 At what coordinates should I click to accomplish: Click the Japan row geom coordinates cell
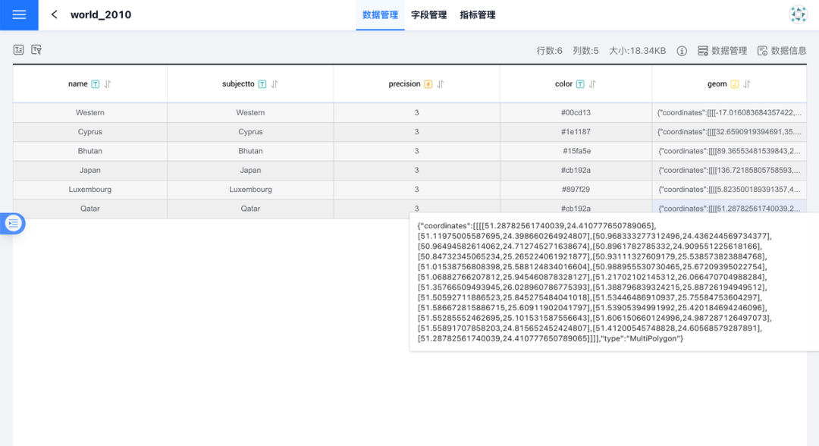click(730, 170)
